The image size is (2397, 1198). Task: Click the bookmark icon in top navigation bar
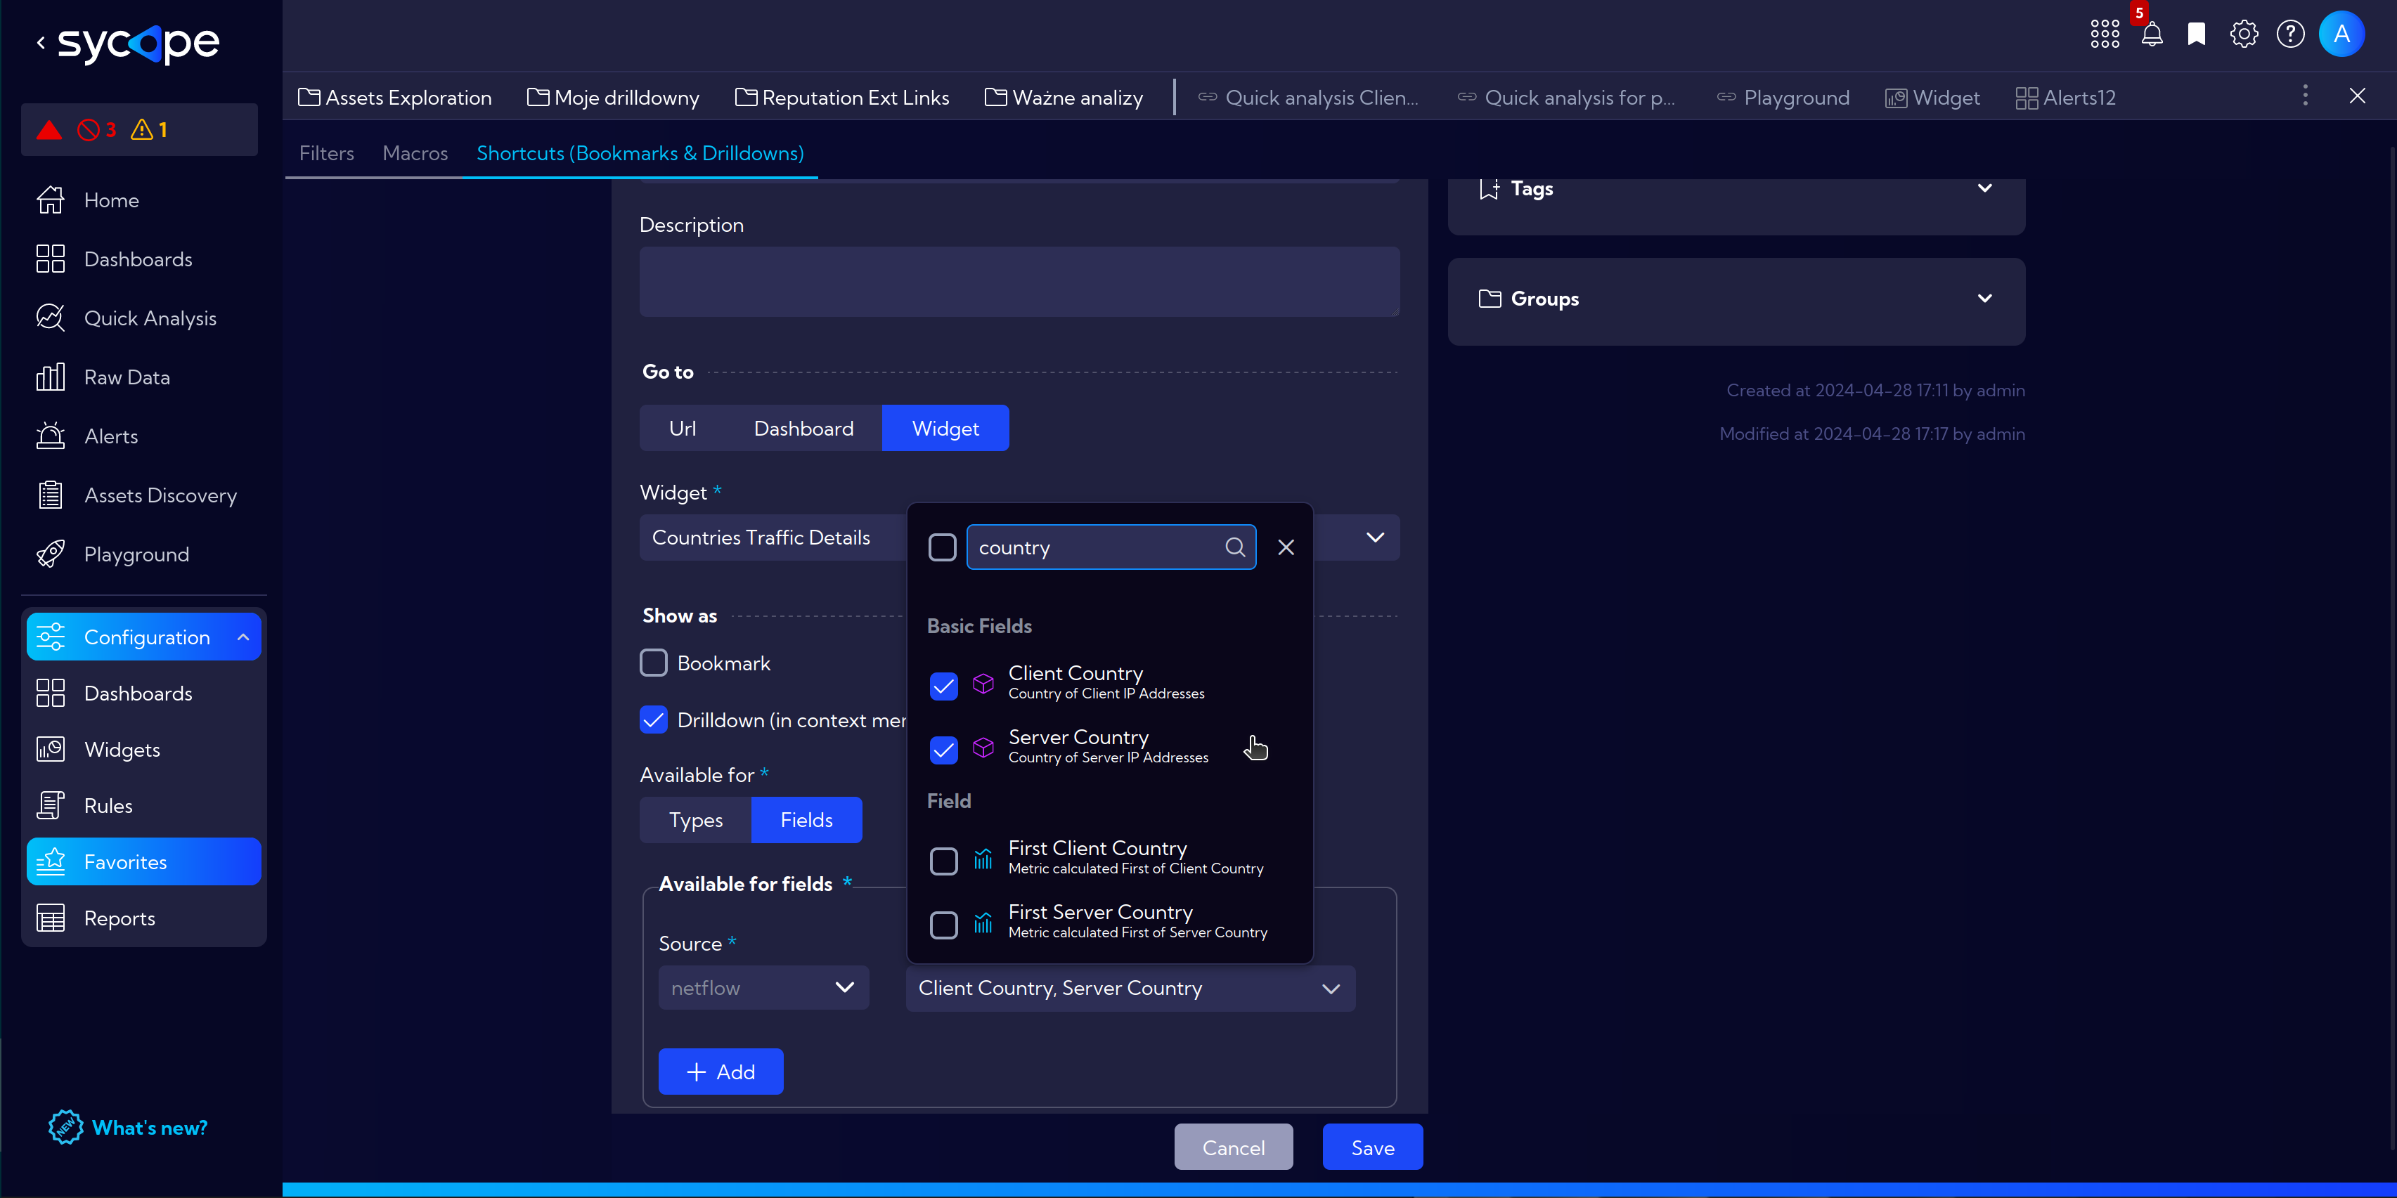(2197, 34)
